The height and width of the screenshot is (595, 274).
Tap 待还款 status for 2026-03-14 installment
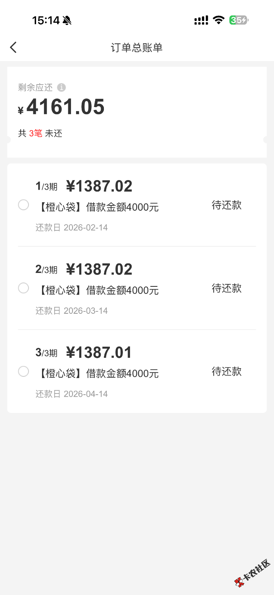pos(226,288)
